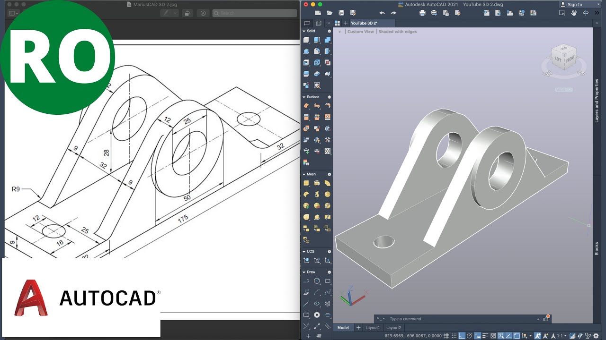Select the Arc tool in Draw panel

pyautogui.click(x=317, y=292)
